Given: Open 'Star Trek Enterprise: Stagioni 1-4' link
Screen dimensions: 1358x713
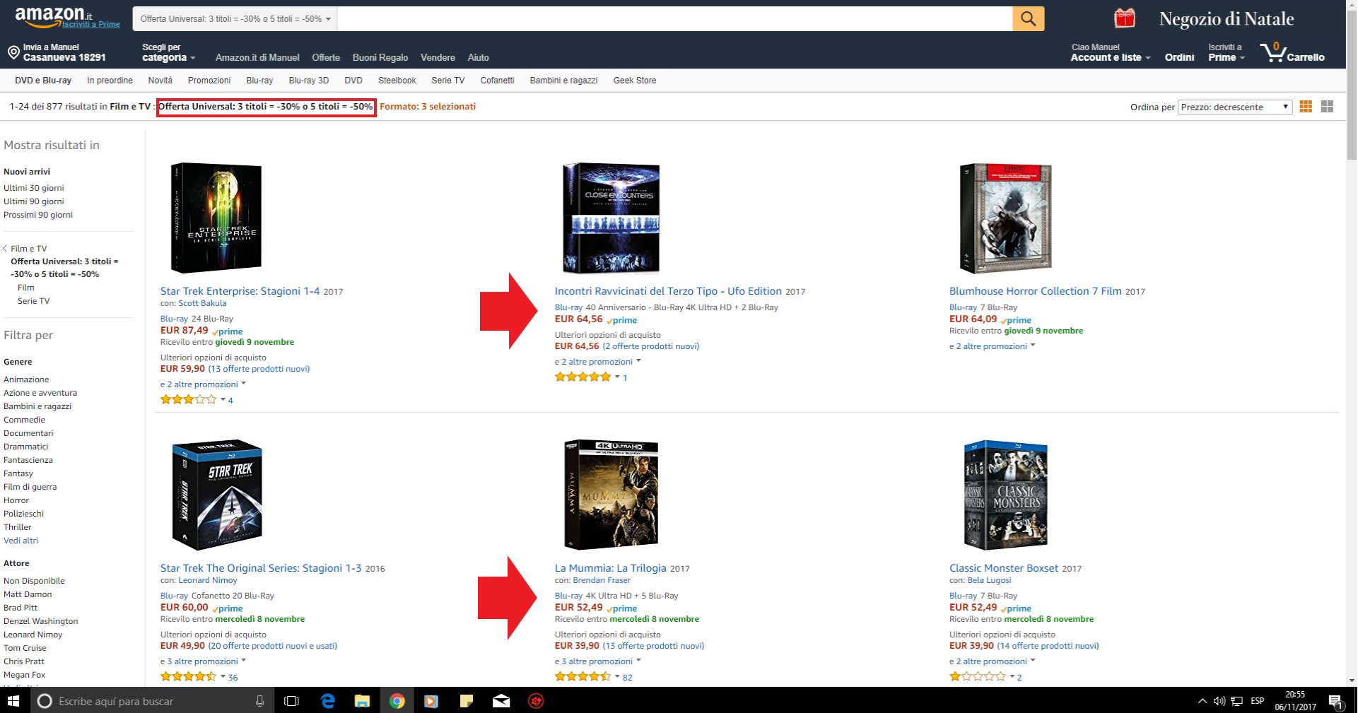Looking at the screenshot, I should [x=240, y=291].
